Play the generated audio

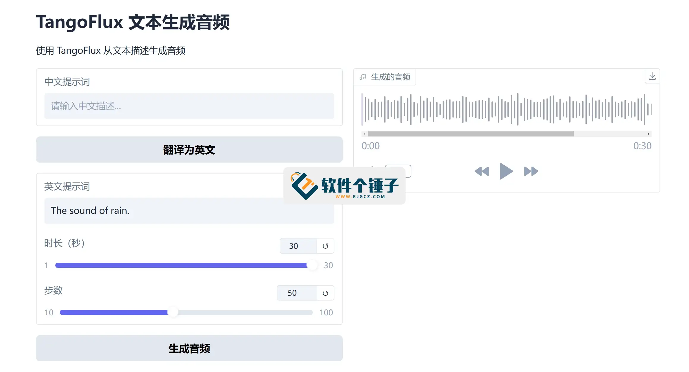506,171
